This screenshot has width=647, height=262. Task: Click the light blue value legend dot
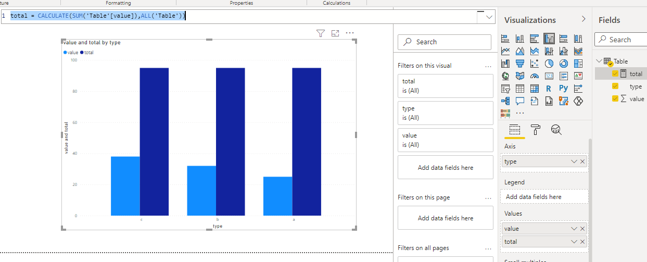pyautogui.click(x=65, y=53)
